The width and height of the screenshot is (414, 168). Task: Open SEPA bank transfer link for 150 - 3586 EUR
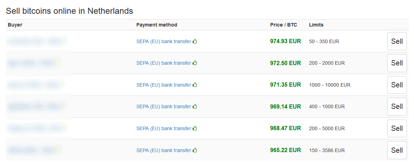tap(164, 150)
